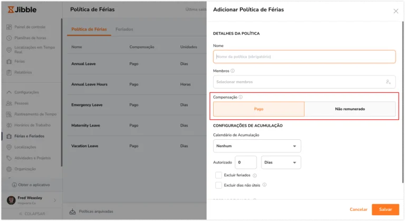Switch to the Feriados tab

(124, 29)
